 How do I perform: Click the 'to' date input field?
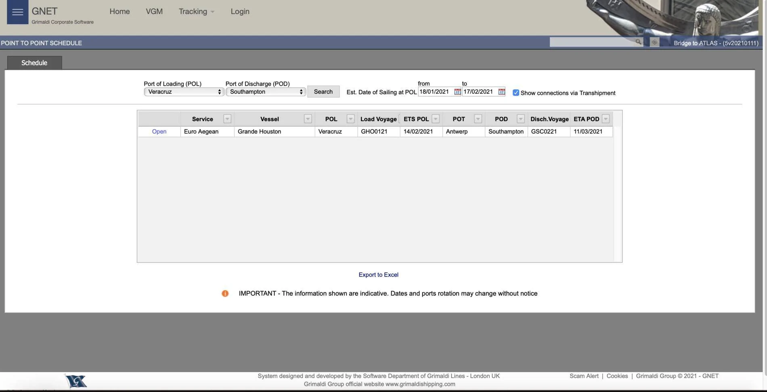coord(480,92)
